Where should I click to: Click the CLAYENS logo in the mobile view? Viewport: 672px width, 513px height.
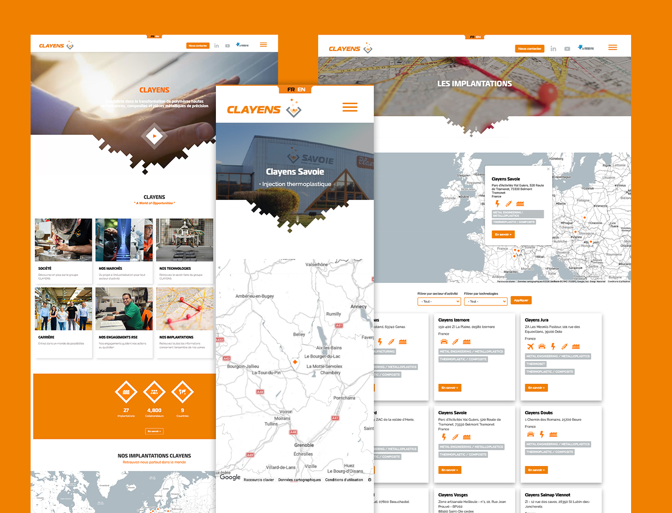click(264, 109)
